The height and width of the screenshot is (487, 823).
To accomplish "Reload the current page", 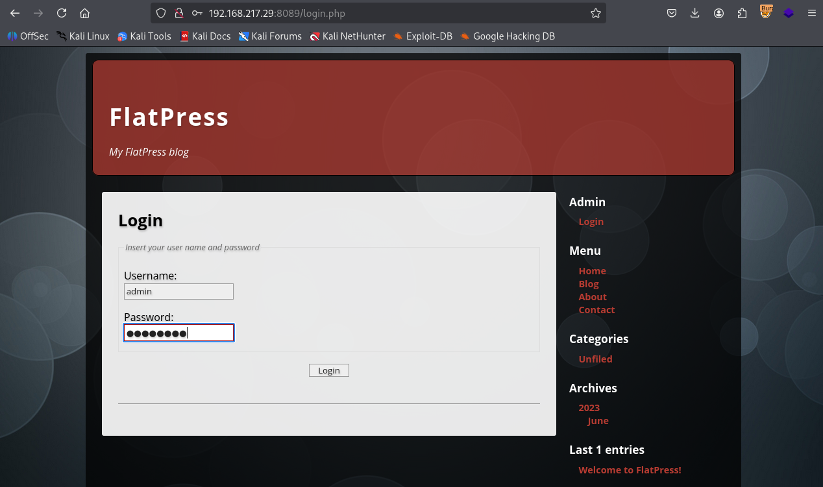I will [x=62, y=13].
